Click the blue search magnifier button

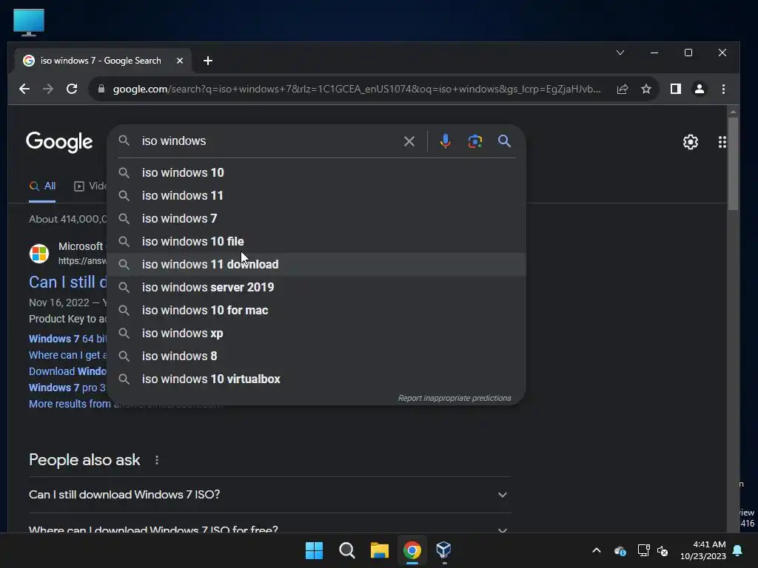[504, 141]
